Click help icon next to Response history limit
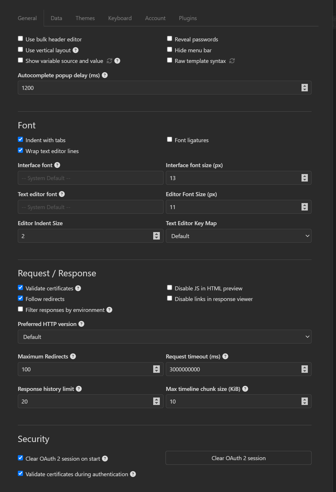The image size is (336, 492). (x=79, y=389)
